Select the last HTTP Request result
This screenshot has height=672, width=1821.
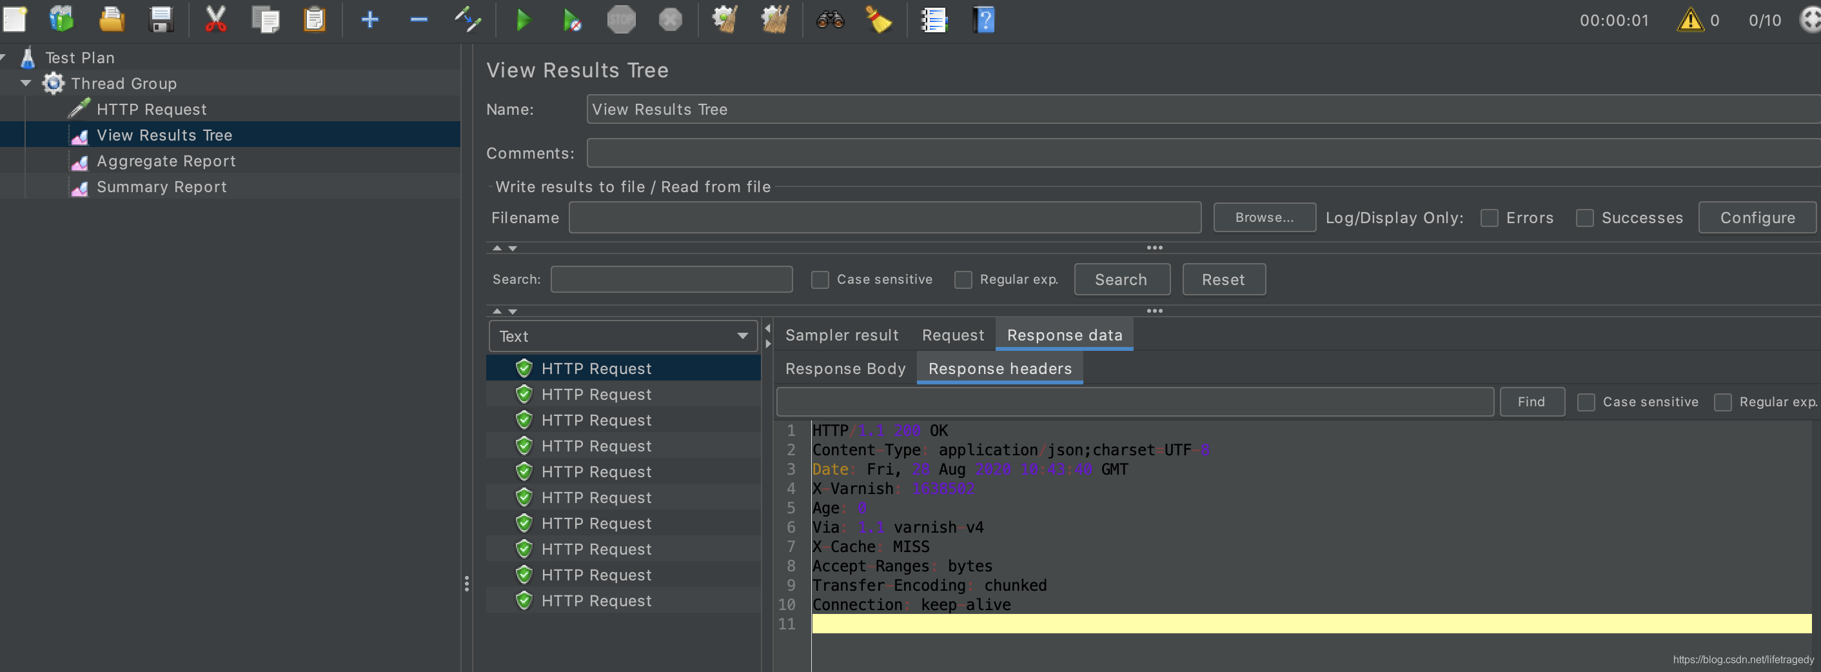click(x=623, y=600)
